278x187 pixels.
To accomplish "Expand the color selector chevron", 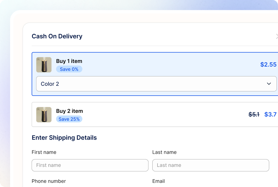I will point(268,84).
